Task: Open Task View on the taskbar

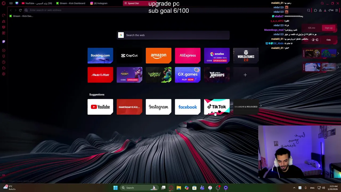Action: tap(163, 188)
